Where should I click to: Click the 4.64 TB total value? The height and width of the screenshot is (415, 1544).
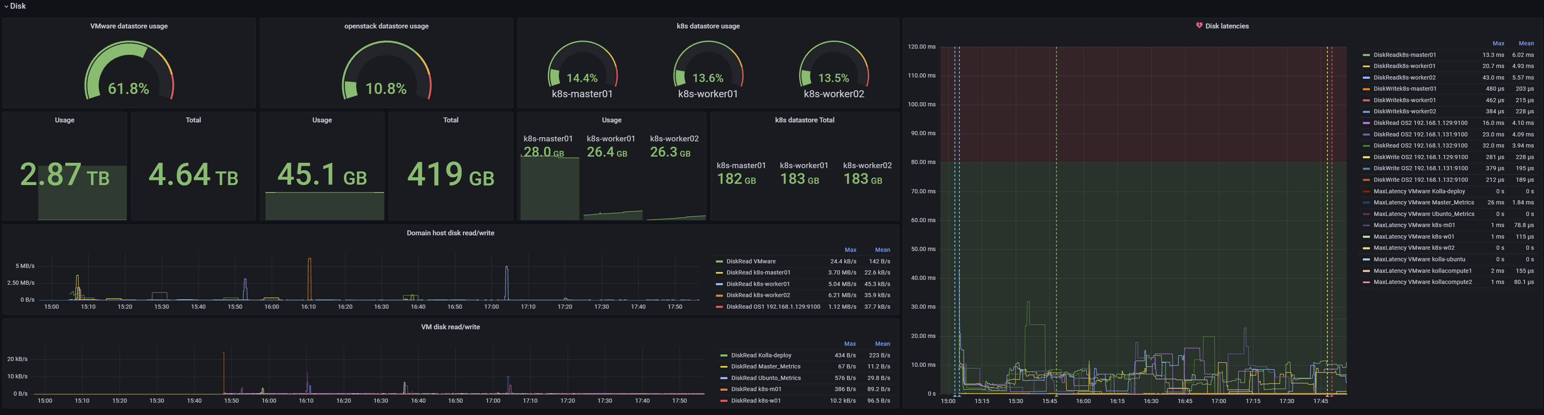tap(193, 174)
